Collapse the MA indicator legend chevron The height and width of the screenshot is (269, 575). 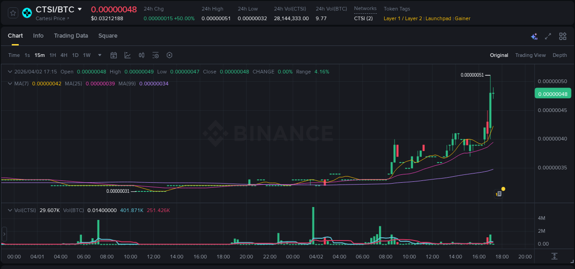point(10,84)
